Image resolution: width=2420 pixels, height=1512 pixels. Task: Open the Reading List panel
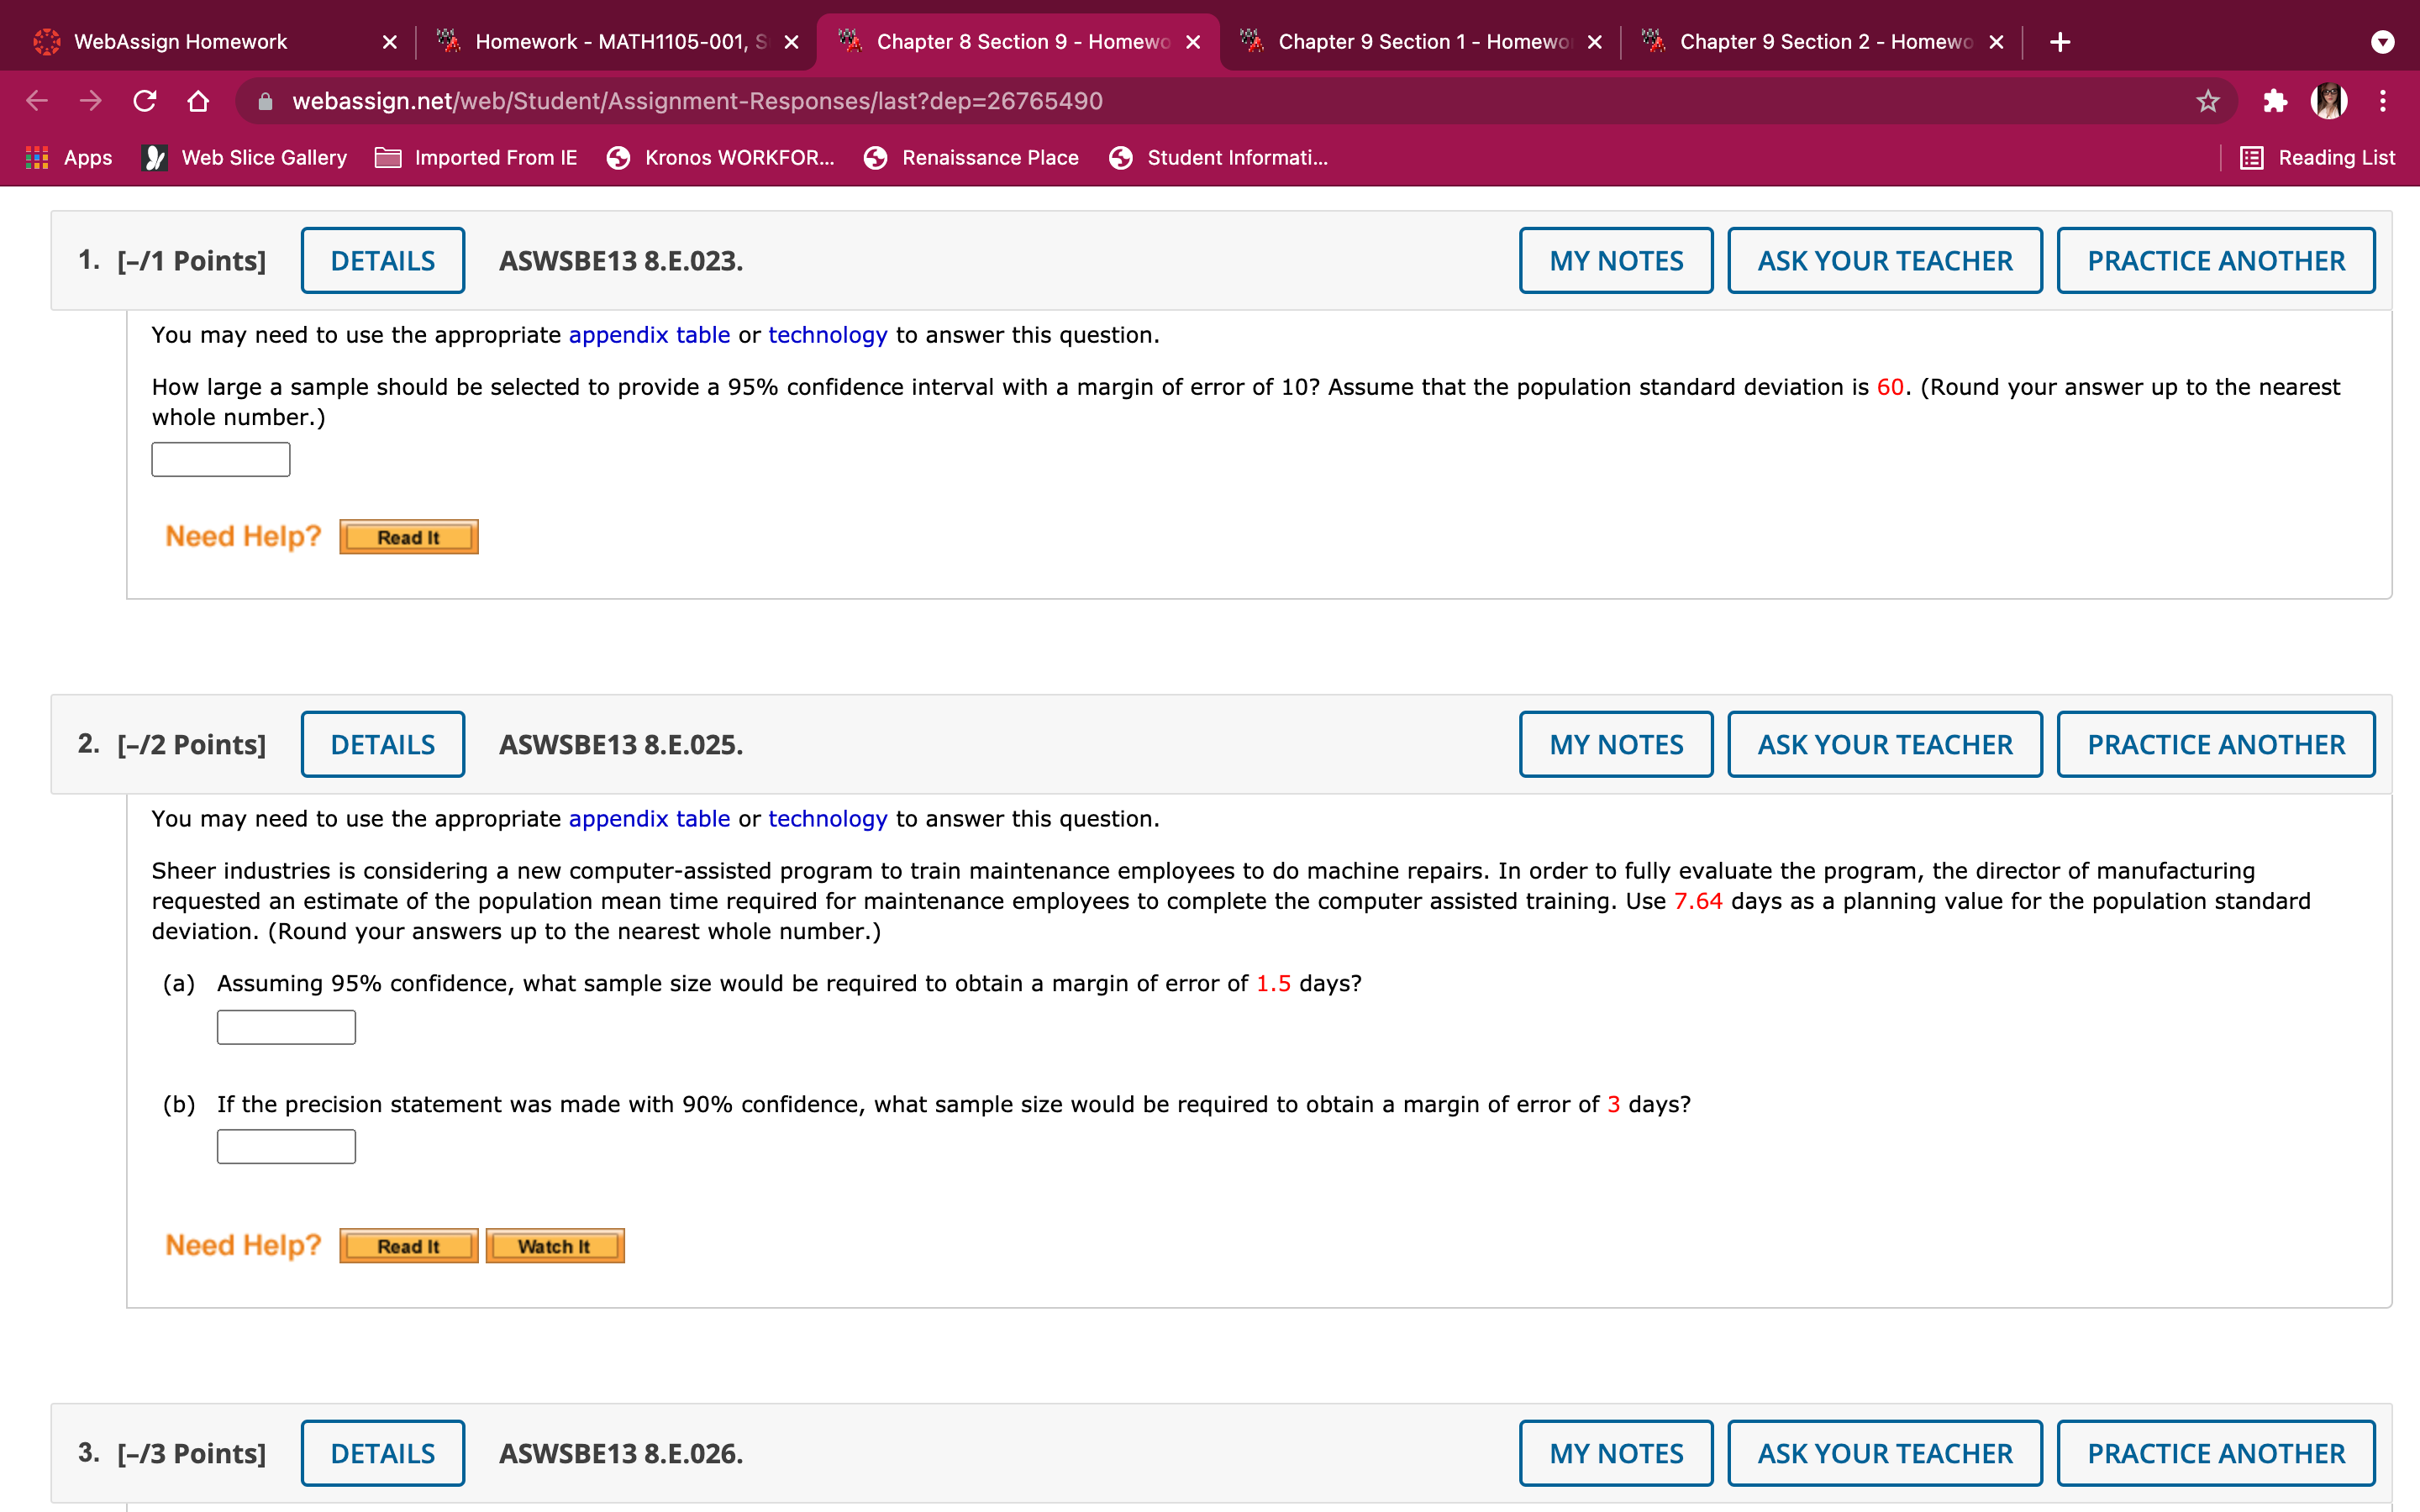pos(2317,158)
